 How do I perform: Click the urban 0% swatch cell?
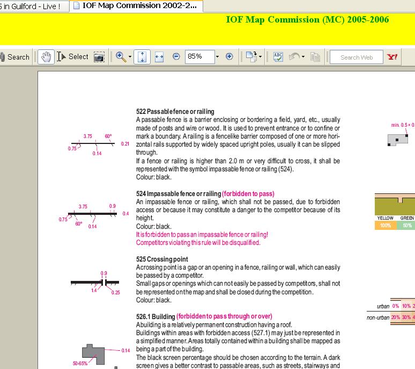coord(395,306)
